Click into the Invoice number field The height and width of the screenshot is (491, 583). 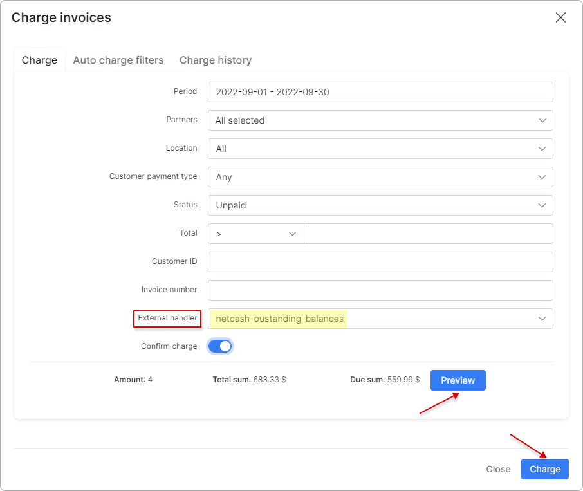coord(380,290)
